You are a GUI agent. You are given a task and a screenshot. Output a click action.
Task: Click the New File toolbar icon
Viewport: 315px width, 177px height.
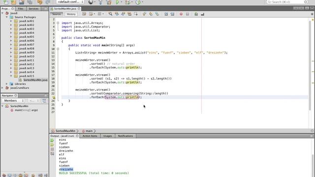click(5, 2)
